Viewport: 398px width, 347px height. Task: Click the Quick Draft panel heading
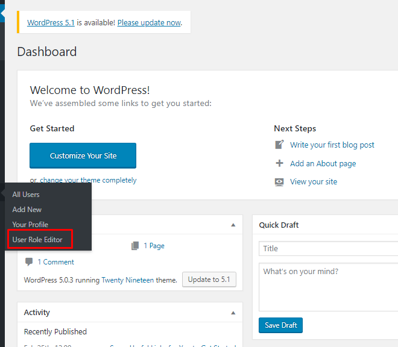[279, 225]
